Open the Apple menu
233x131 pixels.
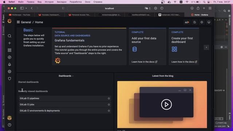pyautogui.click(x=4, y=2)
